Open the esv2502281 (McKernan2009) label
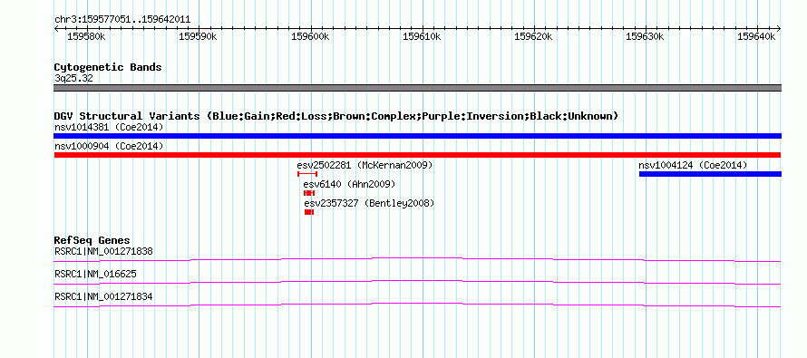Image resolution: width=807 pixels, height=358 pixels. tap(365, 166)
